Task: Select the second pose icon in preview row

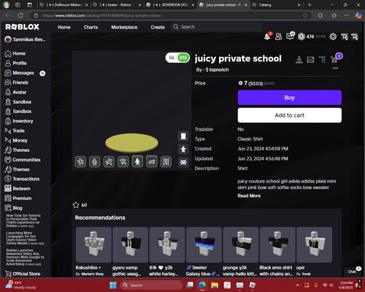Action: click(x=95, y=162)
